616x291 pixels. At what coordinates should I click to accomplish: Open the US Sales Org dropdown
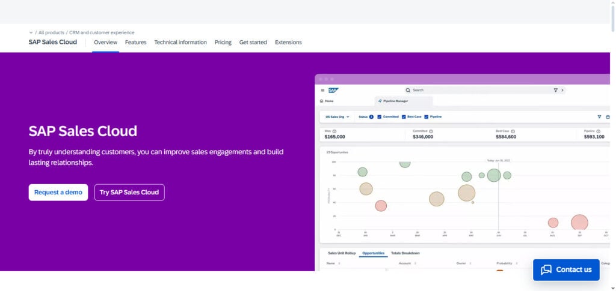[337, 117]
